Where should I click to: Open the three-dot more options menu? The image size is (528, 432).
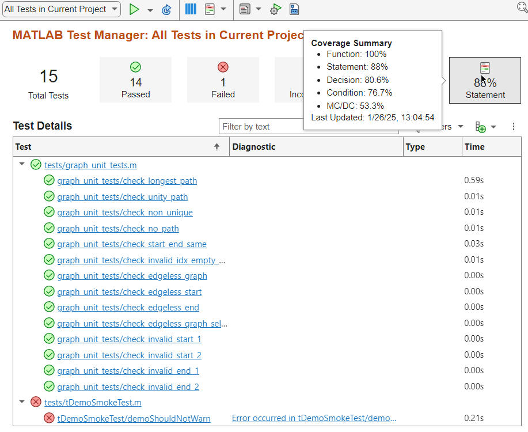[x=514, y=127]
